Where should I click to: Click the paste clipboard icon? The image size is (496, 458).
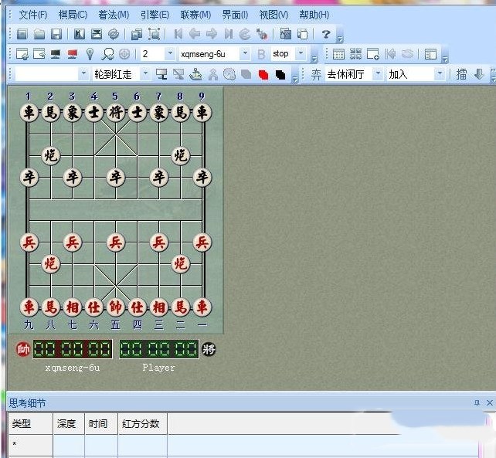pos(303,34)
